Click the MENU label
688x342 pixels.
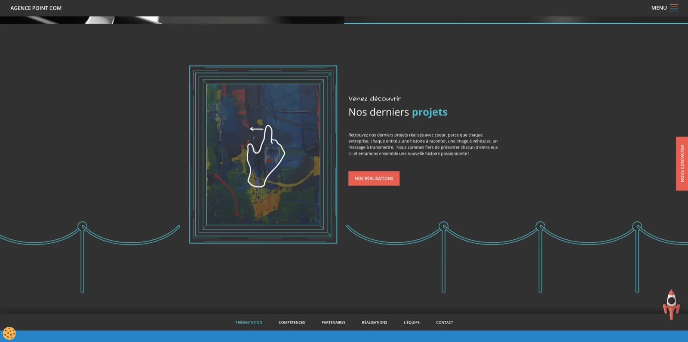(x=659, y=8)
